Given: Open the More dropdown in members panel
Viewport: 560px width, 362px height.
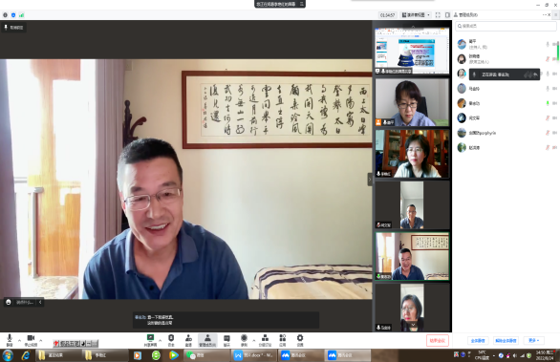Looking at the screenshot, I should 533,340.
